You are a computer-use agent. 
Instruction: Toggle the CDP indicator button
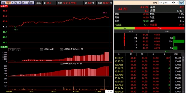[32, 3]
